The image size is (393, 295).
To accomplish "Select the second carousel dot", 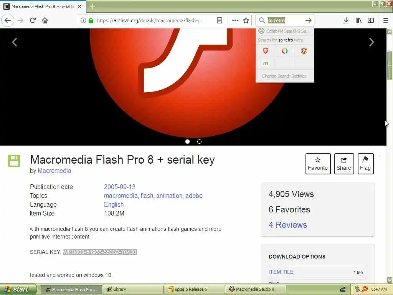I will click(x=199, y=141).
